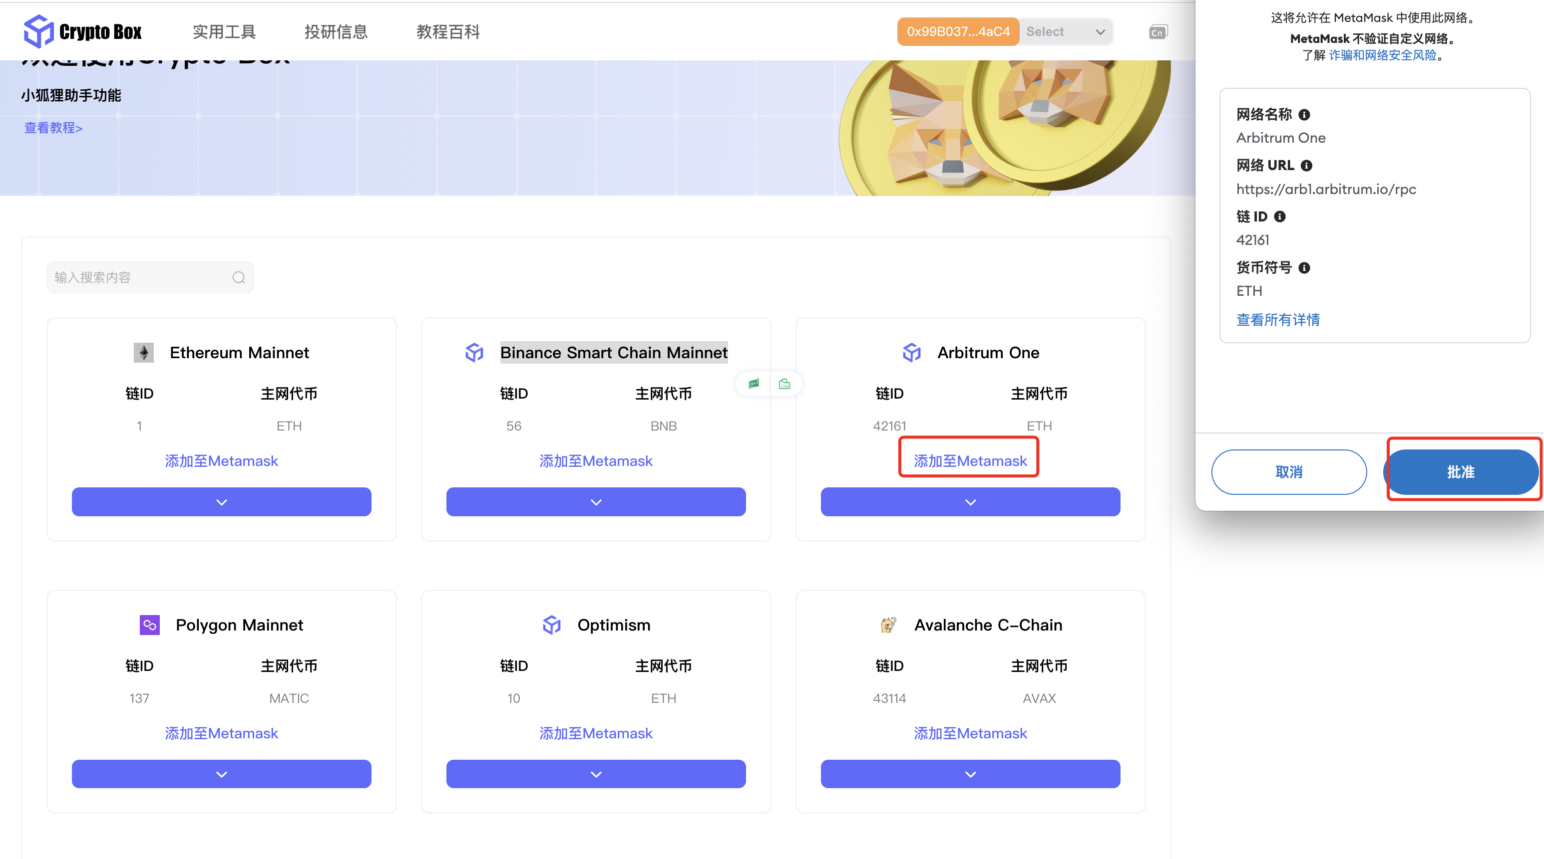The width and height of the screenshot is (1544, 859).
Task: Click the AVAX token value
Action: tap(1039, 698)
